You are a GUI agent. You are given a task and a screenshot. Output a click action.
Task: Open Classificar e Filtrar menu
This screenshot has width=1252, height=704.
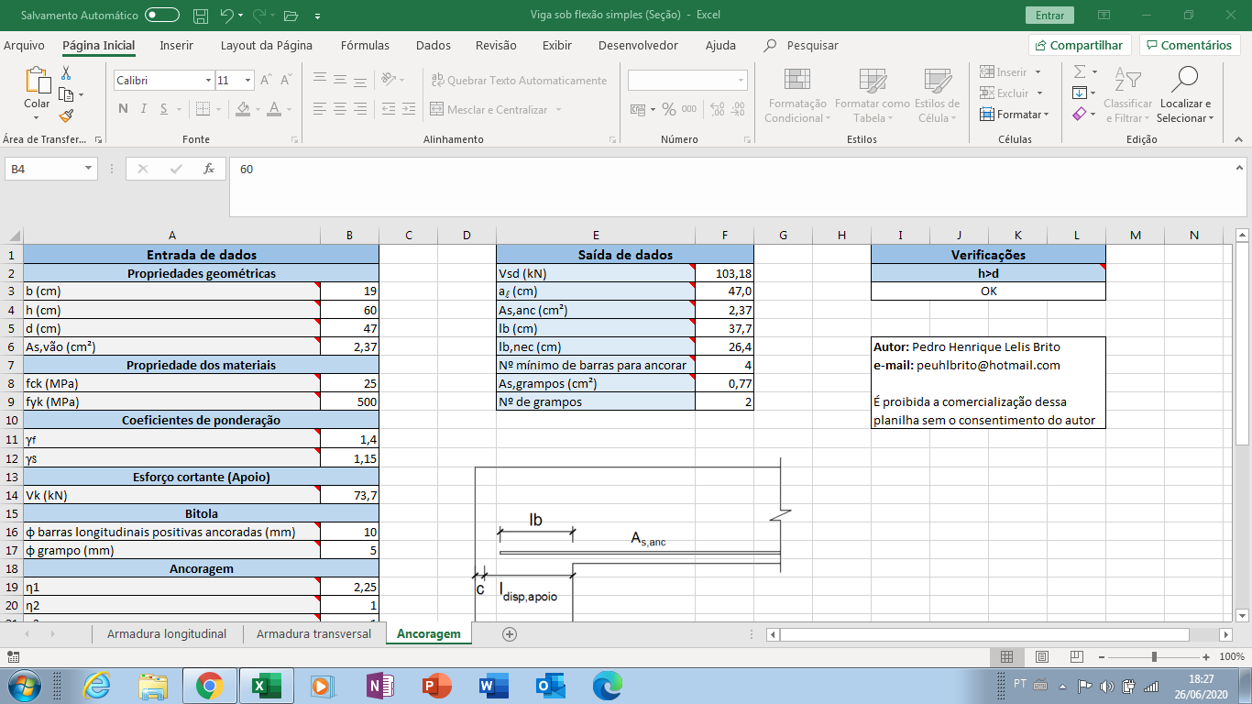(x=1127, y=94)
